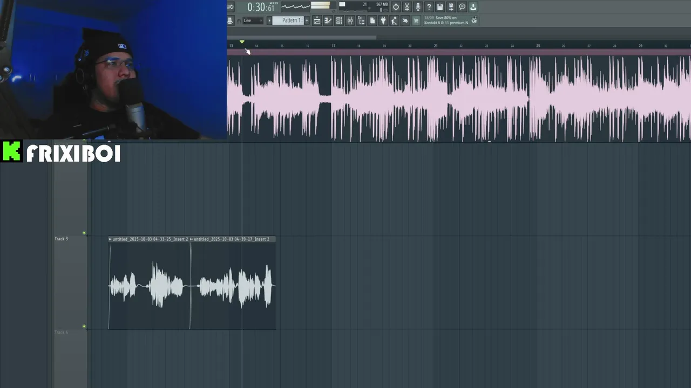691x388 pixels.
Task: Expand the pattern arrow left of Pattern 1
Action: (269, 20)
